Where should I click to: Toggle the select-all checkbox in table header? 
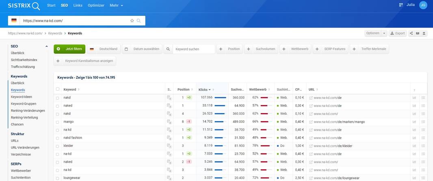tap(57, 89)
